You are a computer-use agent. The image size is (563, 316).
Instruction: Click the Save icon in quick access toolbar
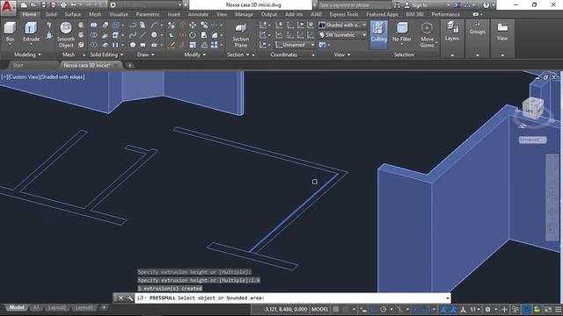click(43, 5)
